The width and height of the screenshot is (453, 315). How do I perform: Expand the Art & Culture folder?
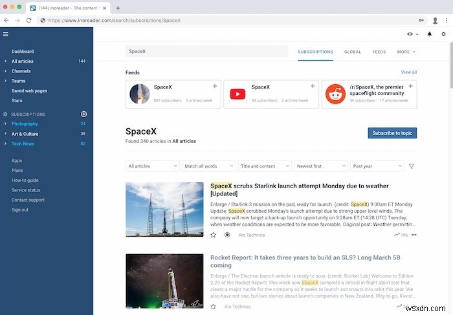[x=5, y=134]
